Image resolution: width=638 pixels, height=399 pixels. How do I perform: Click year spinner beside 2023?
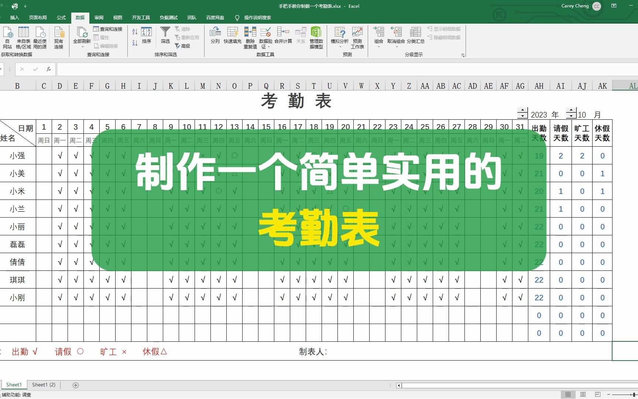(522, 113)
